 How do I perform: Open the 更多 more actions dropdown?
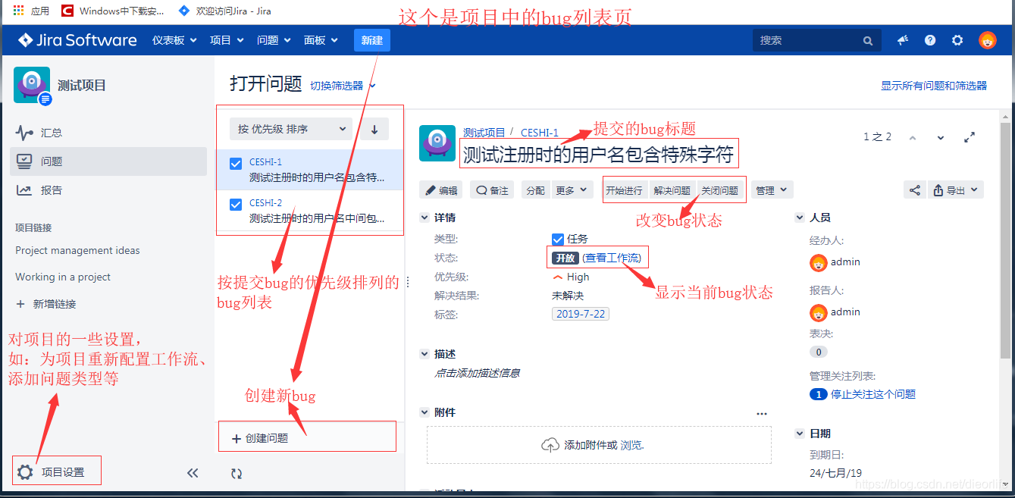pyautogui.click(x=572, y=190)
